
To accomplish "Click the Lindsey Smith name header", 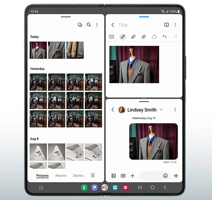I will click(142, 110).
